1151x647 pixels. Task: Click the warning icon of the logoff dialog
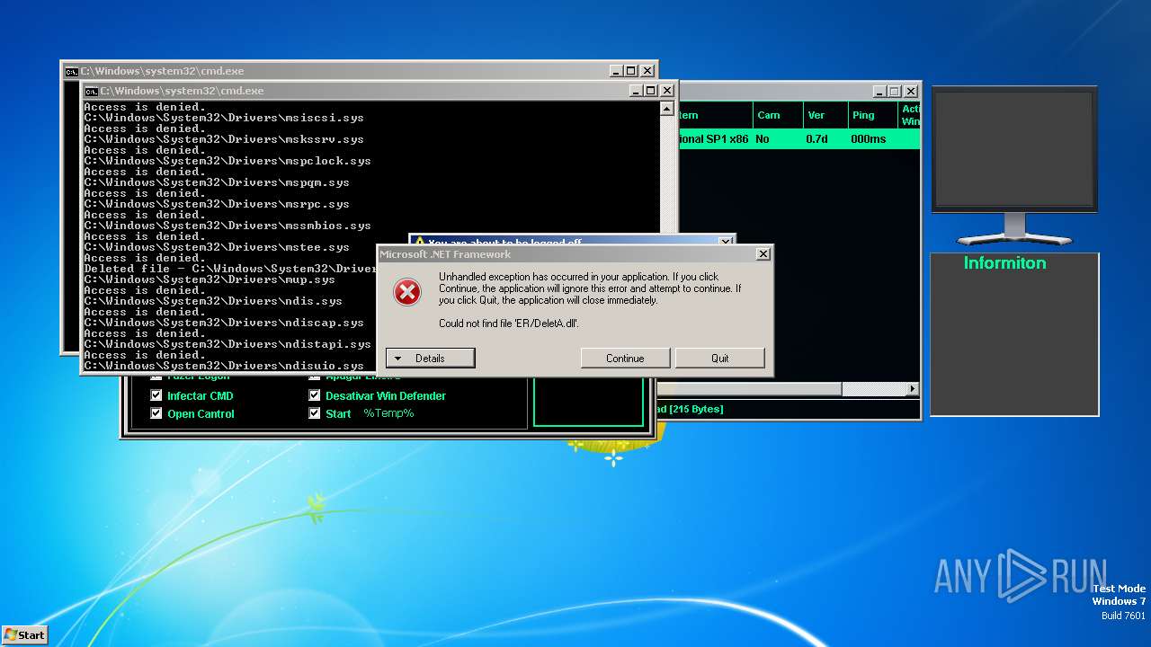coord(419,243)
